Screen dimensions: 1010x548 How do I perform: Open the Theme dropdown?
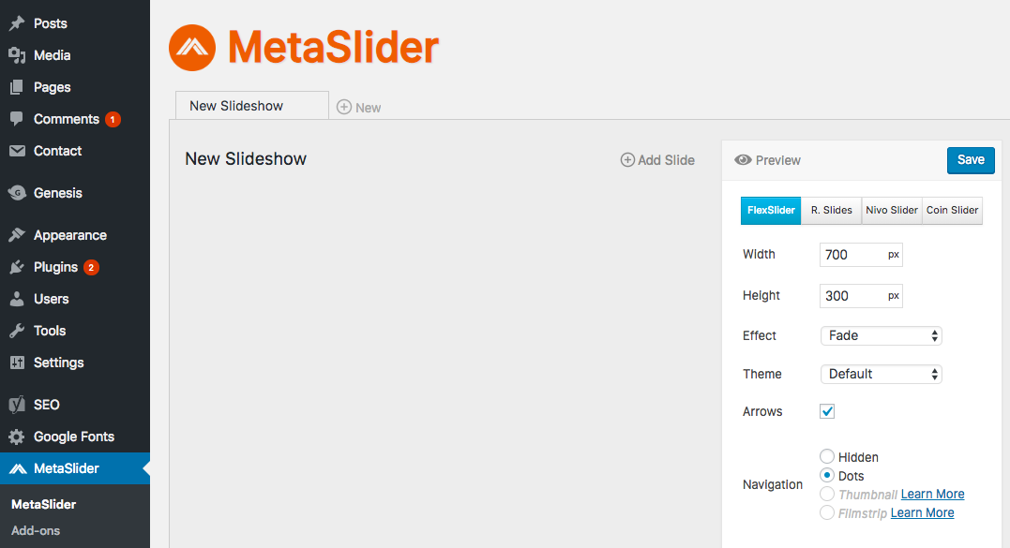pos(880,374)
